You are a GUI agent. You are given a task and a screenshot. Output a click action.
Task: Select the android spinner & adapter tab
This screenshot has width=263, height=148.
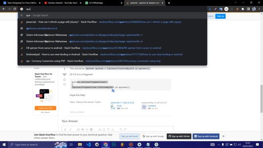145,3
